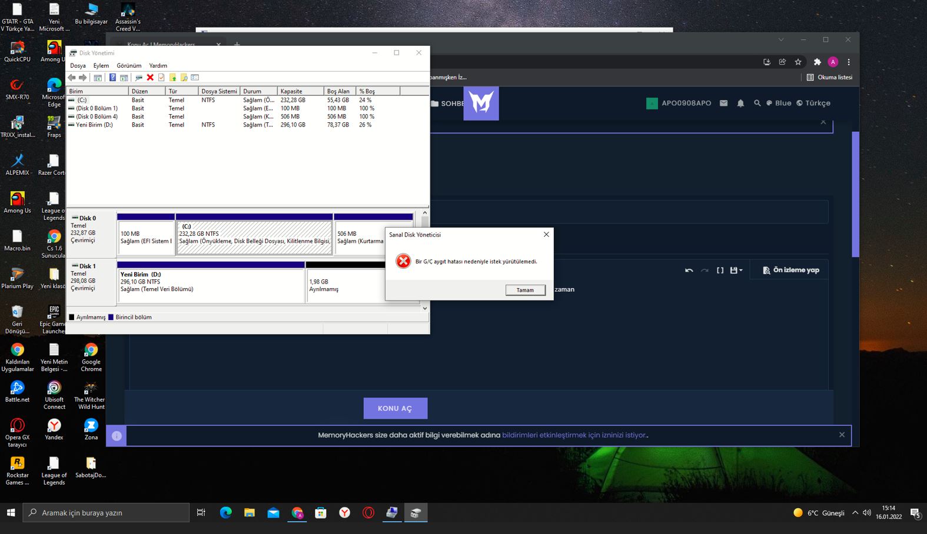Open Microsoft Edge from taskbar

225,513
